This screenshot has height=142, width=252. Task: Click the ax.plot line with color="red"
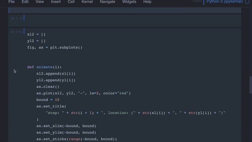pyautogui.click(x=83, y=93)
